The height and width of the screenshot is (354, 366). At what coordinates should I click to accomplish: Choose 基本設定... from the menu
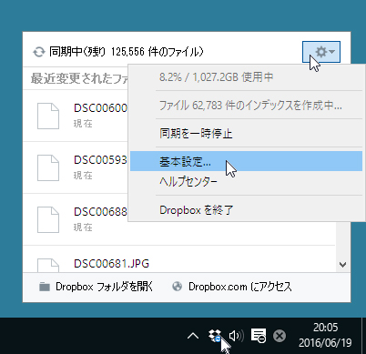tap(246, 161)
